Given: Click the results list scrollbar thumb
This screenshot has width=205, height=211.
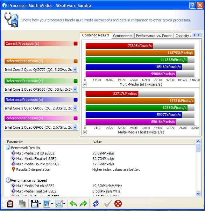Looking at the screenshot, I should [198, 148].
